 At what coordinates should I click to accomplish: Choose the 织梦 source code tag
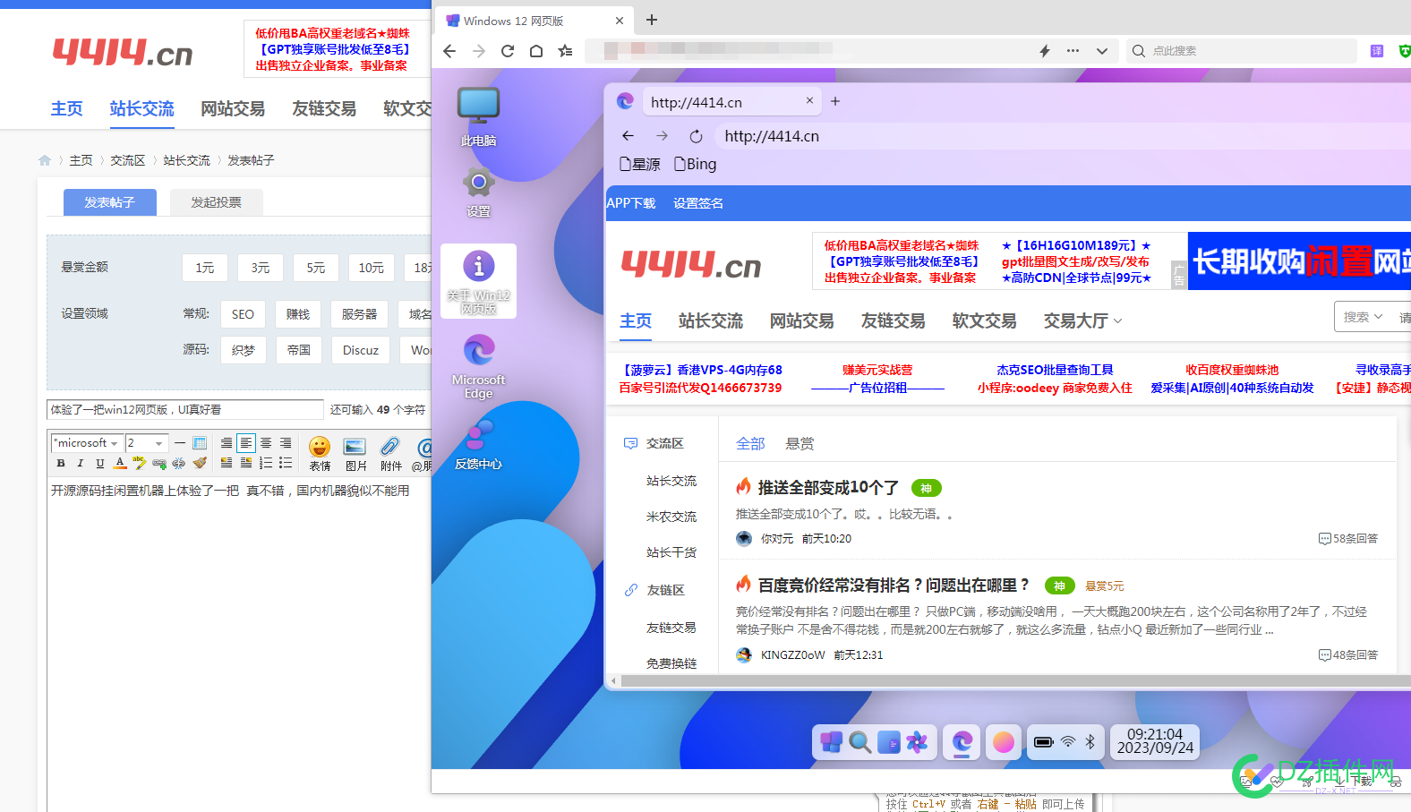click(x=244, y=350)
